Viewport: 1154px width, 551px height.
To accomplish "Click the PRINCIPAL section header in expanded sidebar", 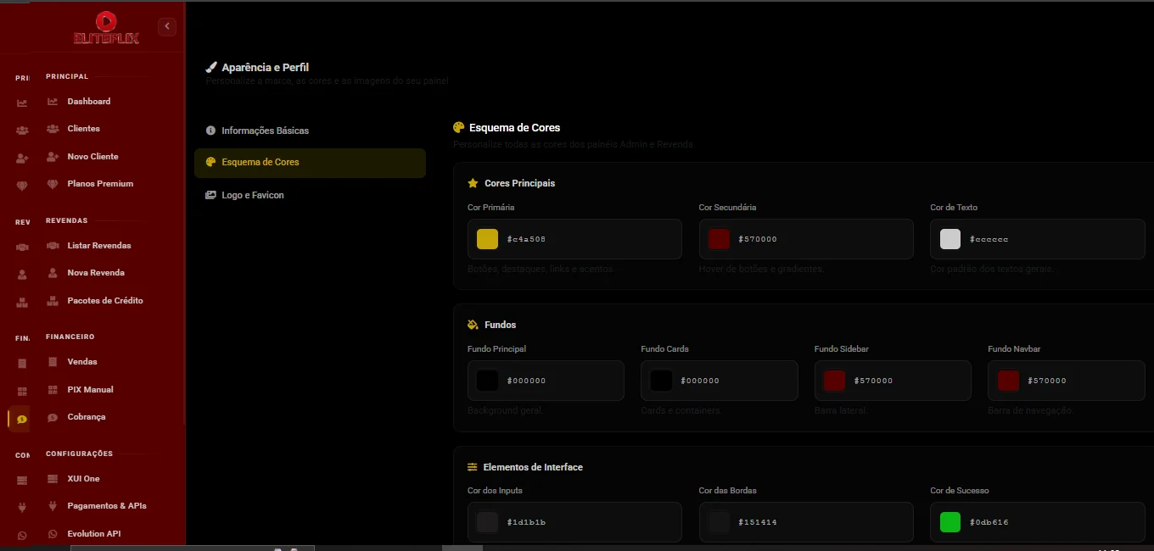I will (67, 76).
